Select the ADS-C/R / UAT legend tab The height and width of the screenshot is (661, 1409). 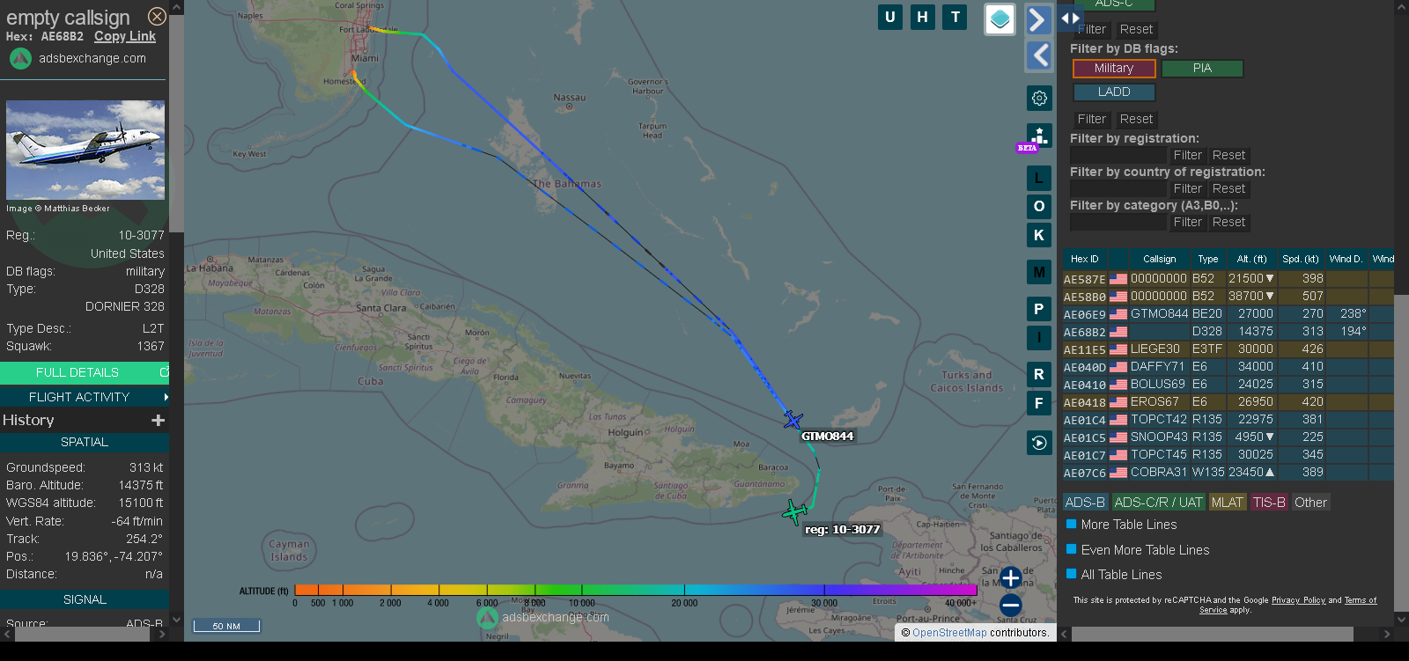pyautogui.click(x=1158, y=503)
